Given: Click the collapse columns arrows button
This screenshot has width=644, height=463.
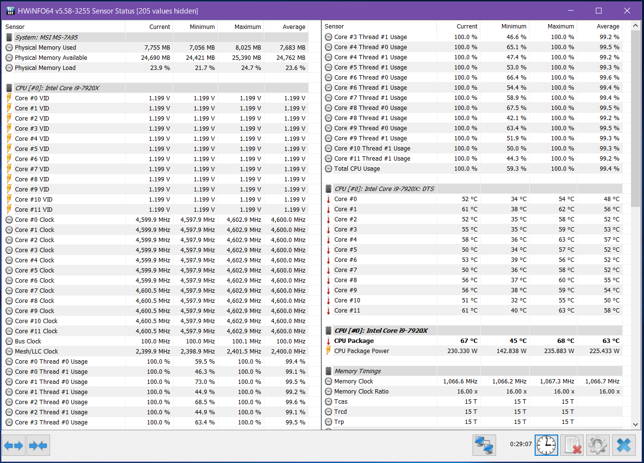Looking at the screenshot, I should pyautogui.click(x=38, y=445).
